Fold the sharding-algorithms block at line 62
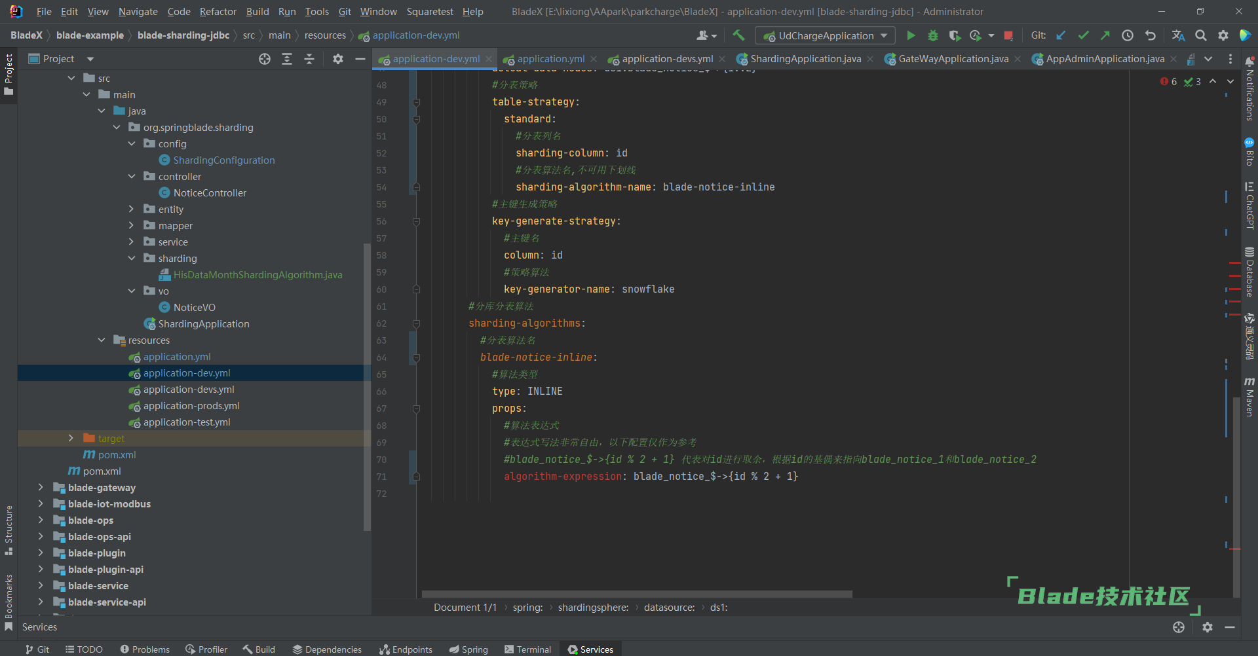Viewport: 1258px width, 656px height. [x=416, y=323]
